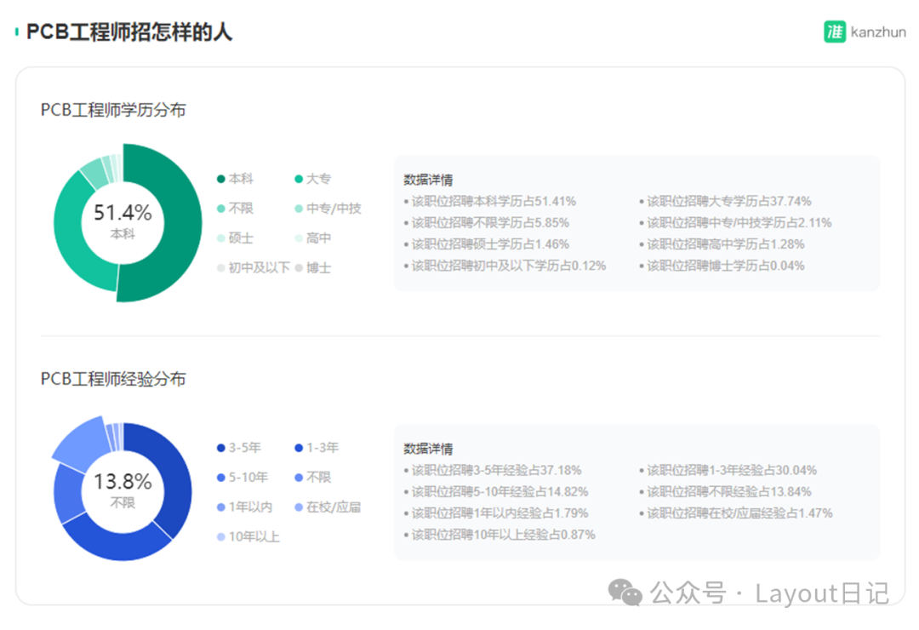Click the 公众号·Layout日记 watermark text

click(x=770, y=592)
